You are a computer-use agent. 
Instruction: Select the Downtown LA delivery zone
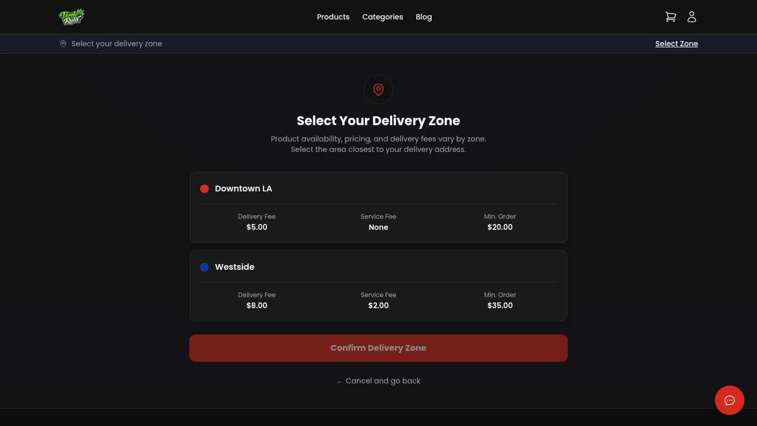click(x=378, y=208)
